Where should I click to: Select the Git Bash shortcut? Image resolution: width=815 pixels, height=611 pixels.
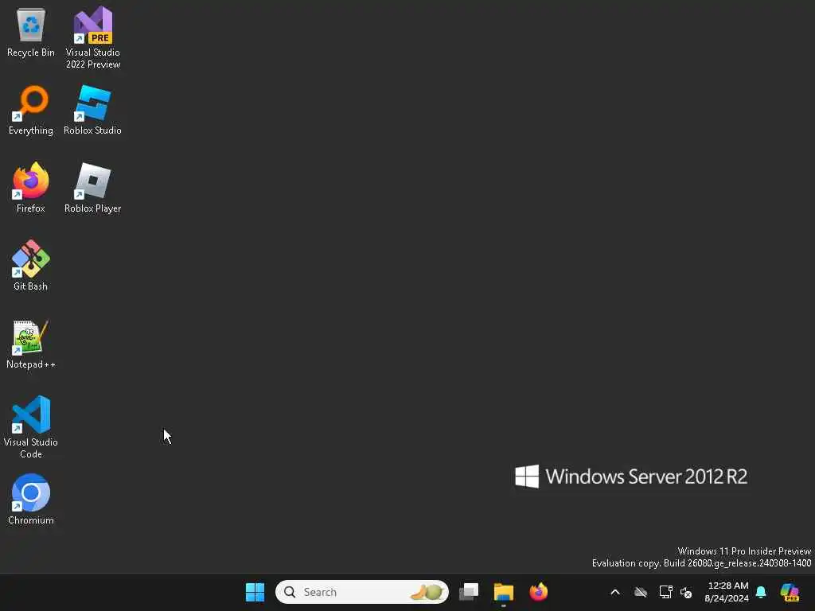click(x=31, y=266)
